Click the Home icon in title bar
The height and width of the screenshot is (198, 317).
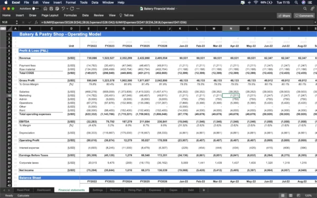pos(45,8)
